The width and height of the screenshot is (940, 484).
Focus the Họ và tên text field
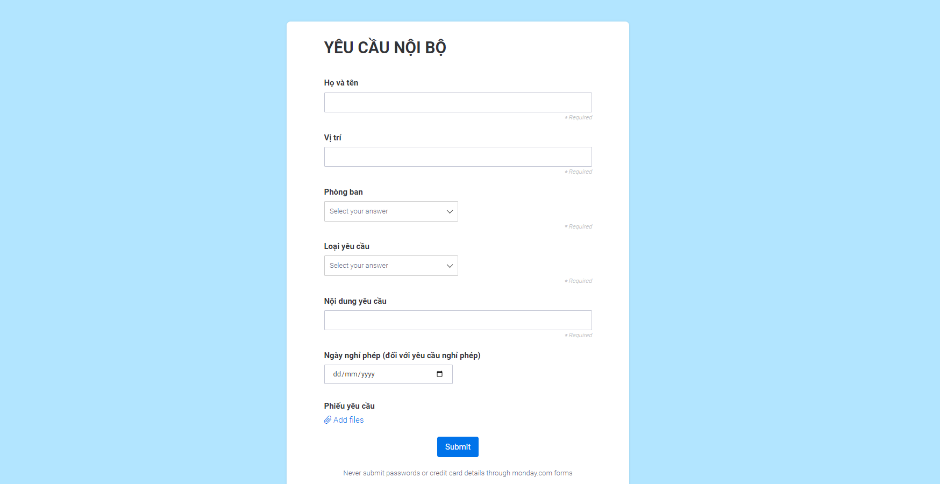click(x=458, y=102)
